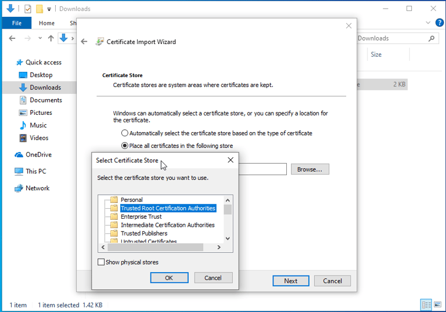Open Explorer Help question mark icon
The height and width of the screenshot is (312, 446).
[440, 23]
